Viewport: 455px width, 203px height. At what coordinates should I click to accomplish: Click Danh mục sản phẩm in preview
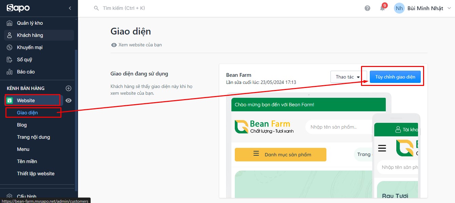pos(281,155)
